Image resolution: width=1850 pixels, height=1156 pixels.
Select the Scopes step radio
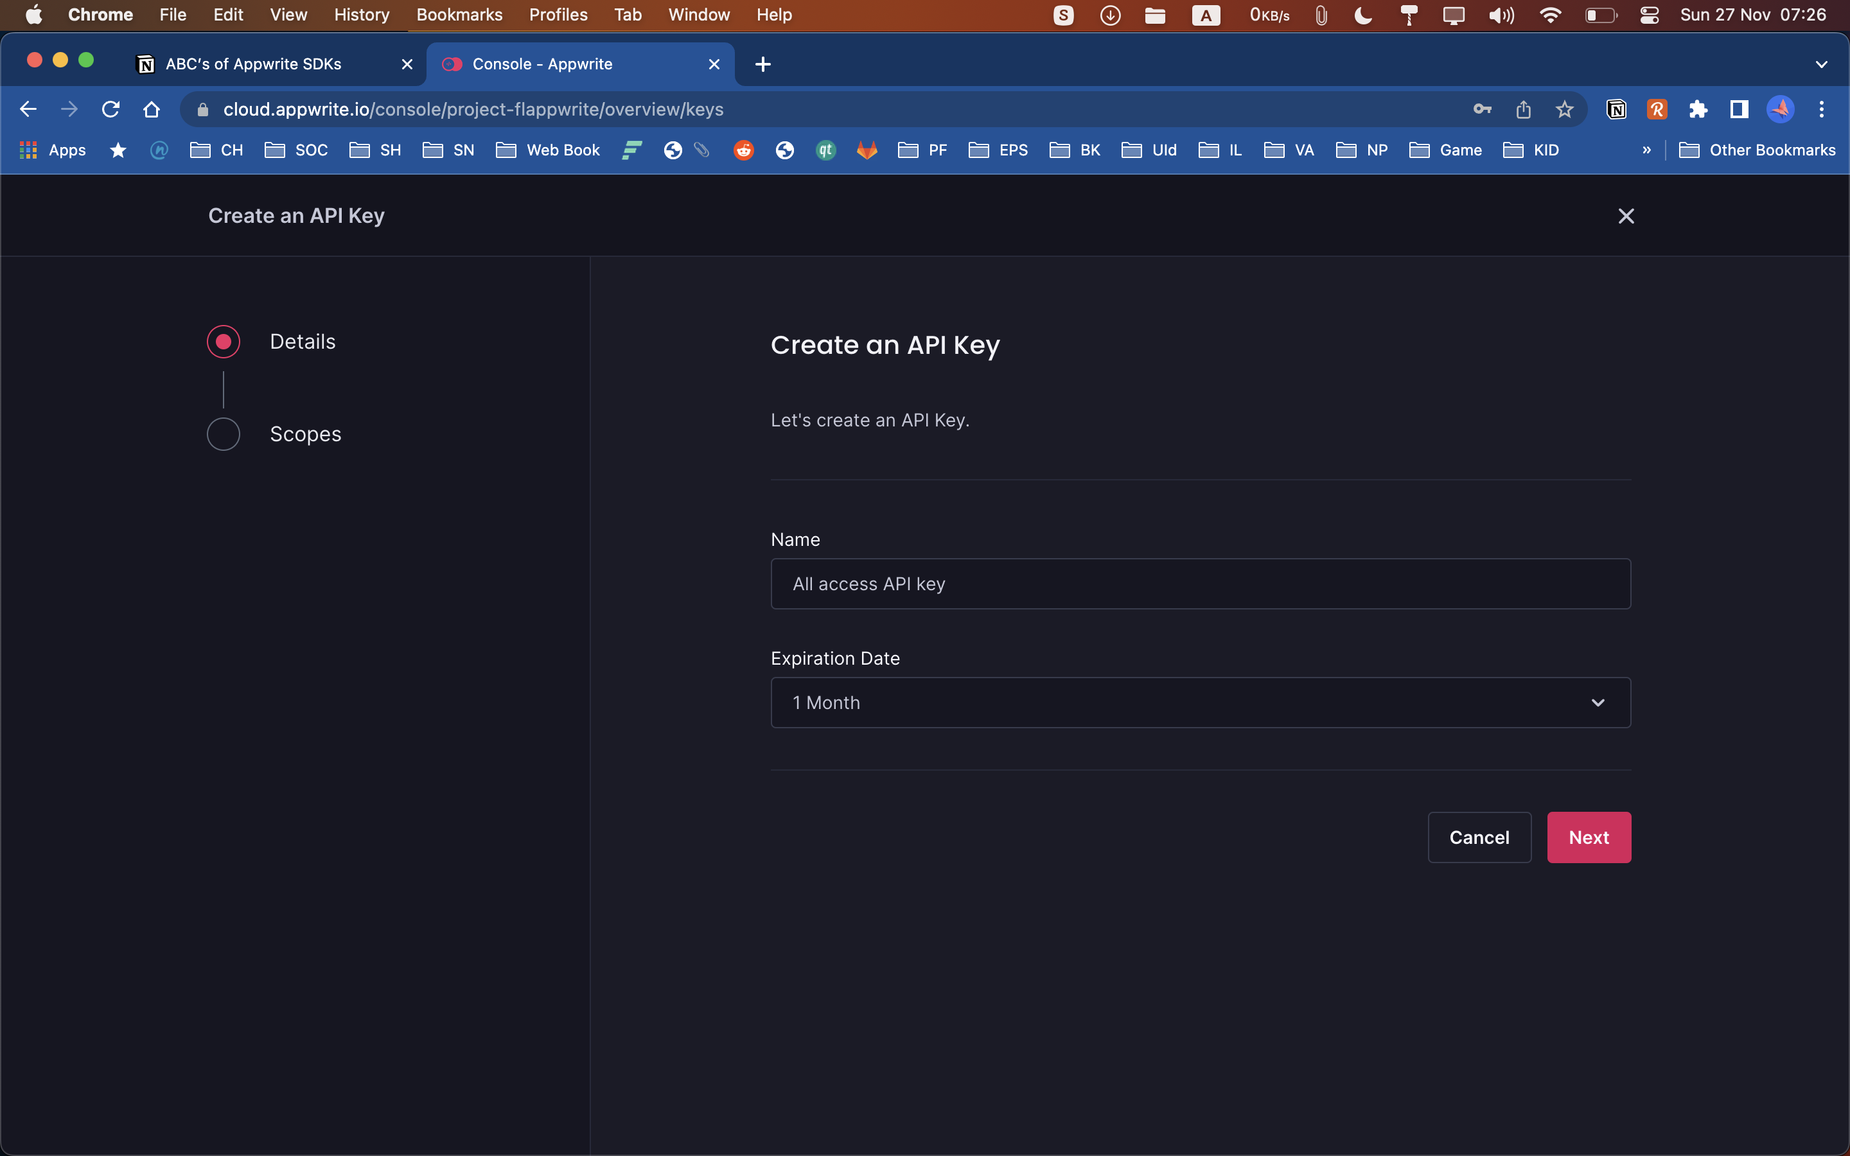pyautogui.click(x=224, y=434)
